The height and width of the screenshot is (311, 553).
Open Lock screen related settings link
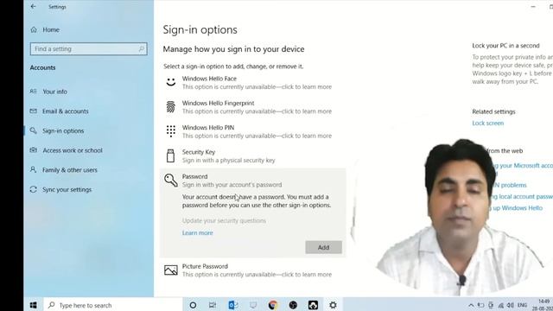pos(487,124)
